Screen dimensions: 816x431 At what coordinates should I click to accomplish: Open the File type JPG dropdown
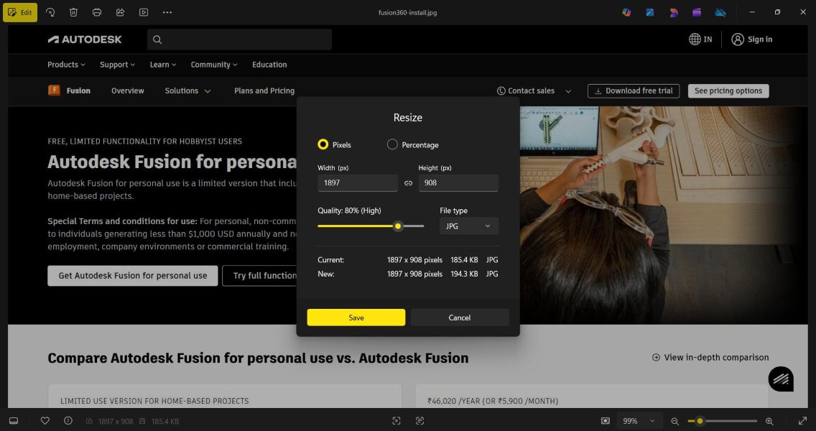point(469,226)
